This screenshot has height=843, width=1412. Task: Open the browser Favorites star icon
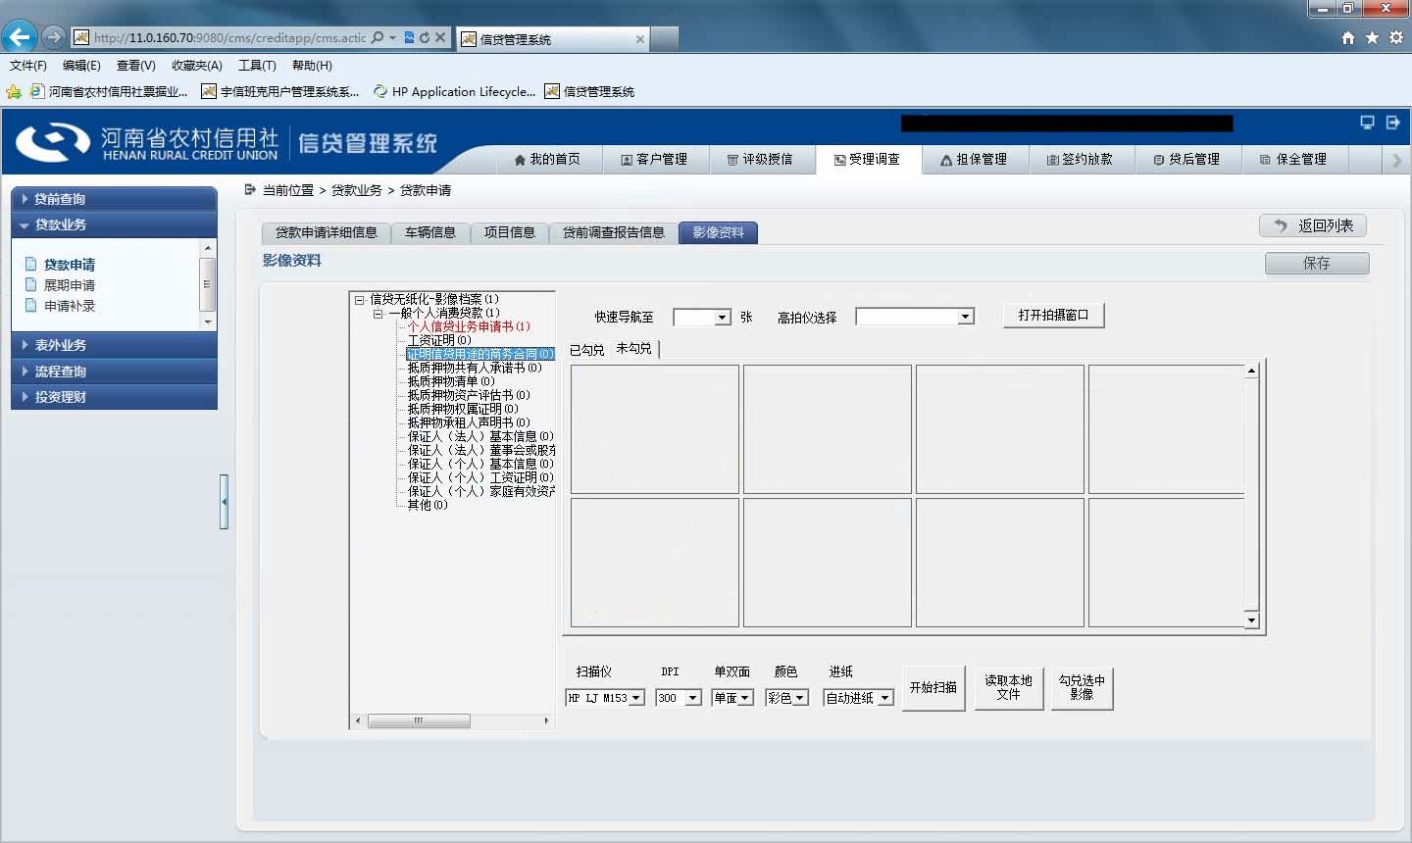pyautogui.click(x=1372, y=37)
